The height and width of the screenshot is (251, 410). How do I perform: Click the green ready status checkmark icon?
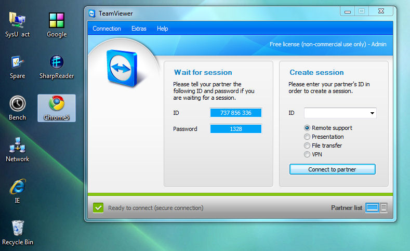pyautogui.click(x=98, y=208)
